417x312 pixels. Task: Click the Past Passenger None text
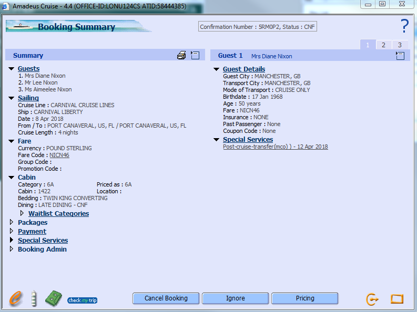251,124
